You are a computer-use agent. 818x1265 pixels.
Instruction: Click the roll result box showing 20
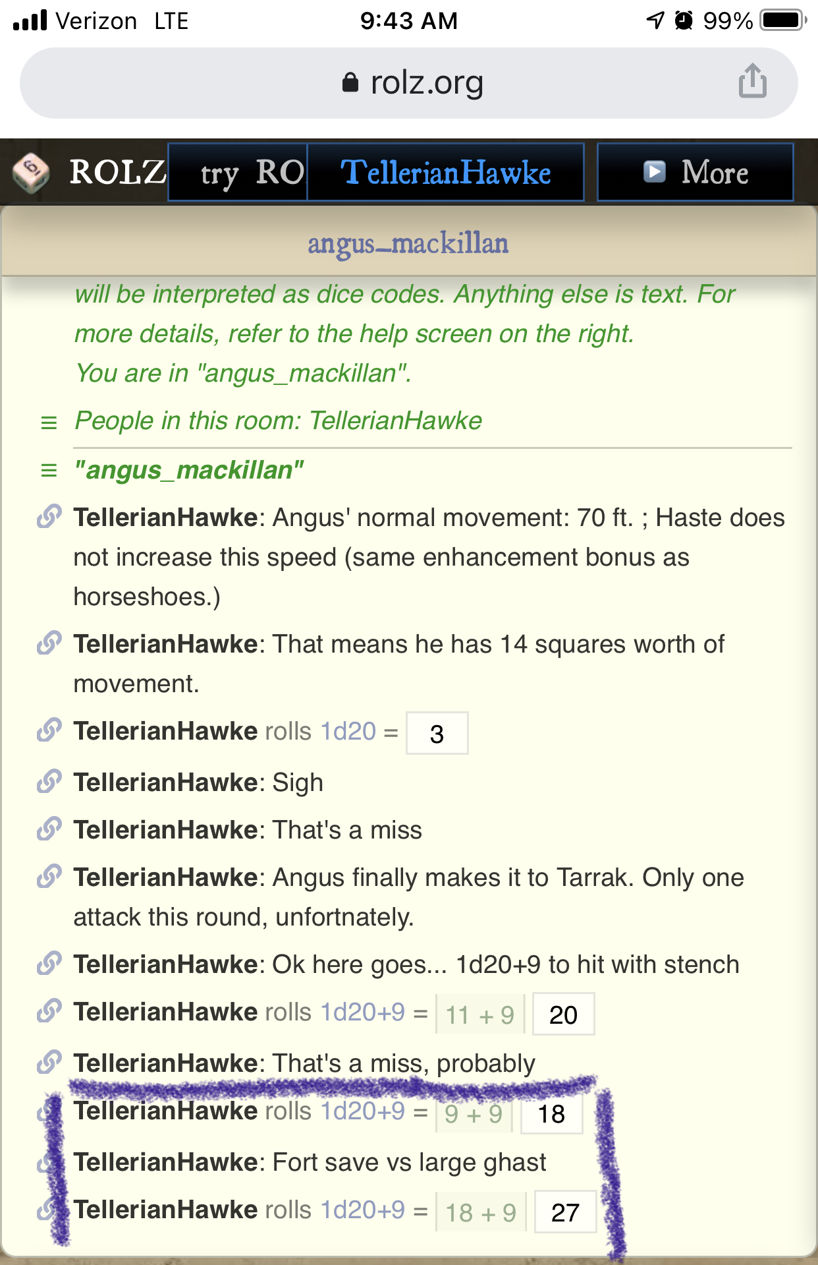[563, 1014]
